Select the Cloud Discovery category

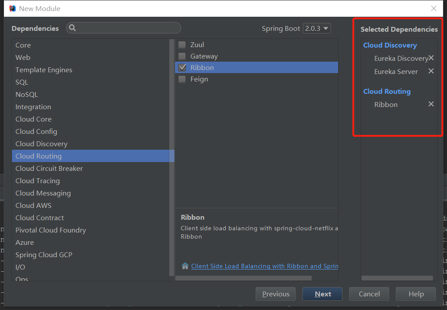click(91, 144)
